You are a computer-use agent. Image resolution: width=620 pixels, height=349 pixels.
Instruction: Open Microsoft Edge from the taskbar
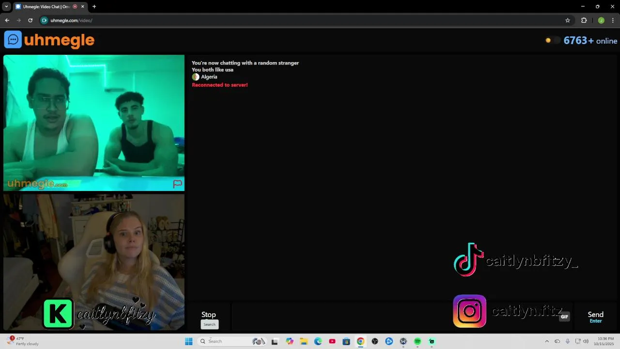tap(318, 341)
